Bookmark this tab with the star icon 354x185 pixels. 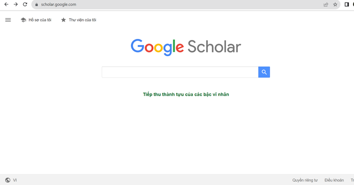[x=335, y=5]
